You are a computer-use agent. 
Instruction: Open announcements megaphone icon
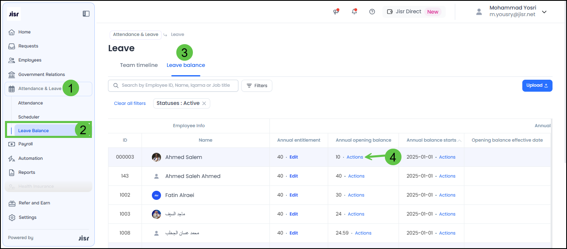[x=336, y=12]
